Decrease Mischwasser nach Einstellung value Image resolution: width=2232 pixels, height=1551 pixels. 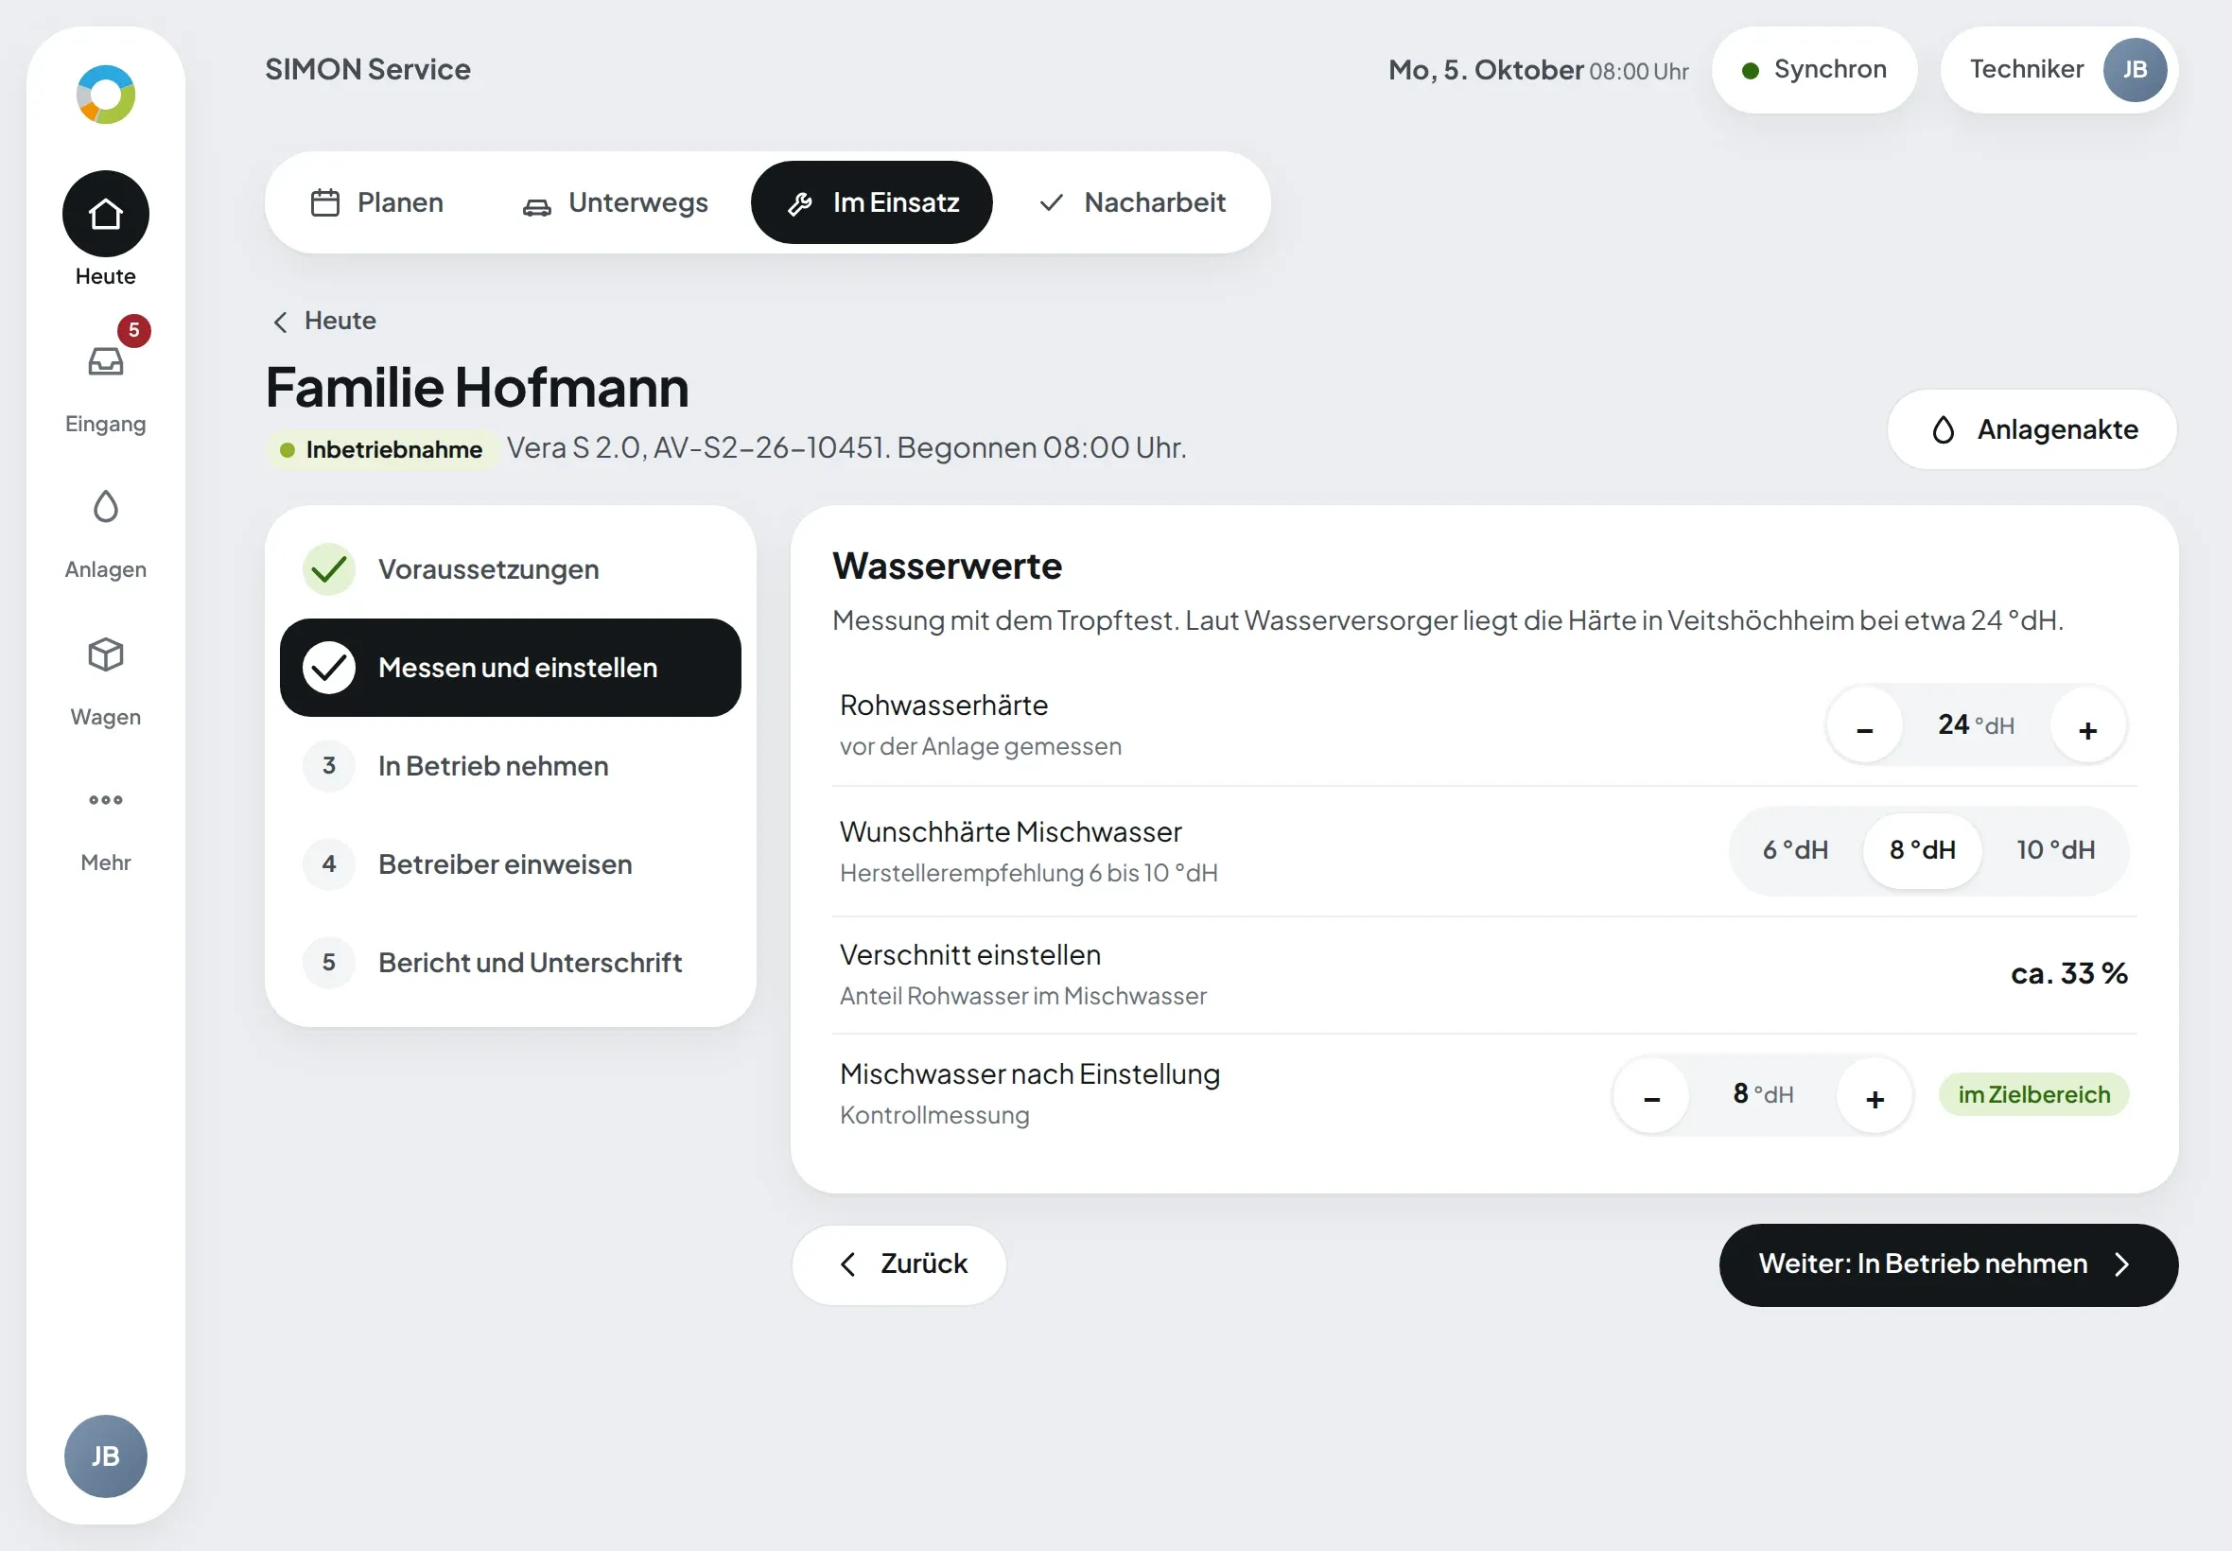tap(1651, 1095)
